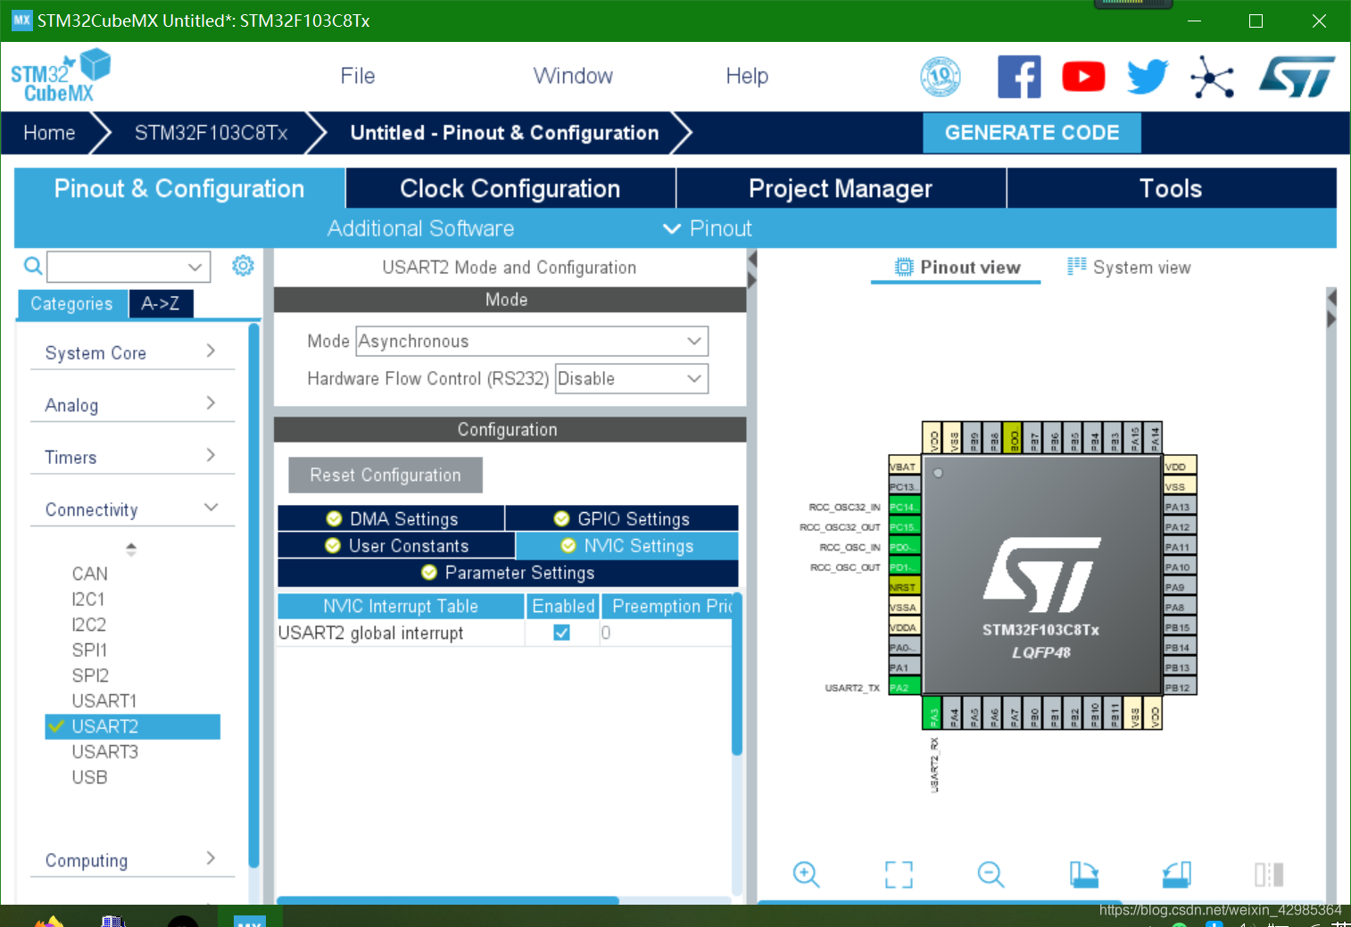Viewport: 1351px width, 927px height.
Task: Zoom out on the chip pinout view
Action: pos(990,874)
